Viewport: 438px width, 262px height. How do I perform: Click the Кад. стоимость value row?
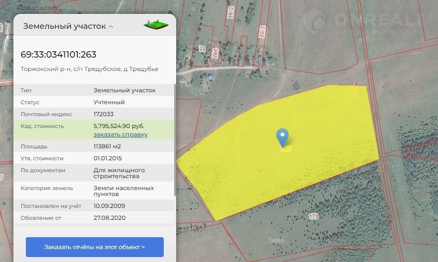coord(95,130)
